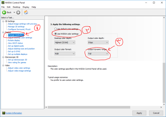Click the NVIDIA Control Panel title icon
Screen dimensions: 166x117
pos(3,3)
